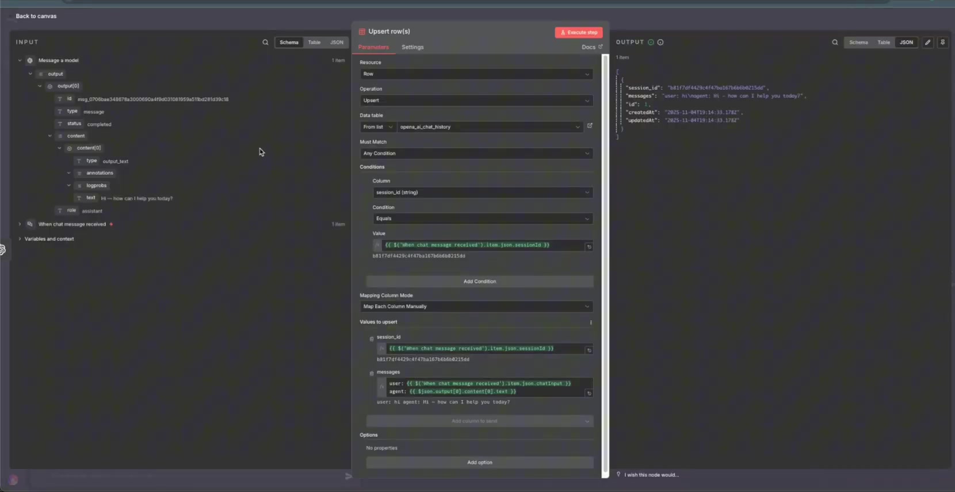Image resolution: width=955 pixels, height=492 pixels.
Task: Open the info icon next to OUTPUT
Action: [x=660, y=43]
